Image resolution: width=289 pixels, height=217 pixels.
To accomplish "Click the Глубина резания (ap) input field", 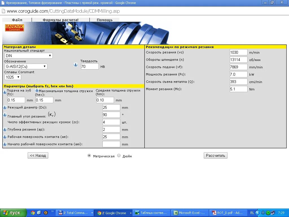I will click(x=111, y=129).
